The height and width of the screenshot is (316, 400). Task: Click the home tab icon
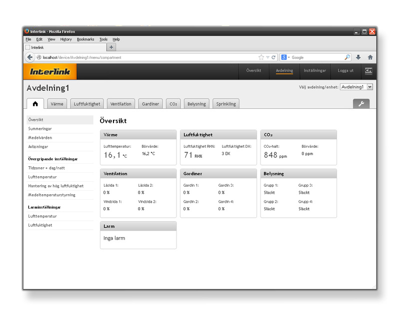(35, 104)
